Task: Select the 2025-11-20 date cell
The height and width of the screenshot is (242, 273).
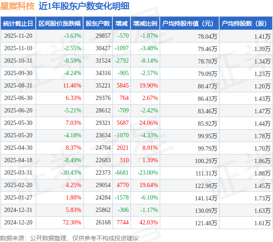Action: pos(18,36)
